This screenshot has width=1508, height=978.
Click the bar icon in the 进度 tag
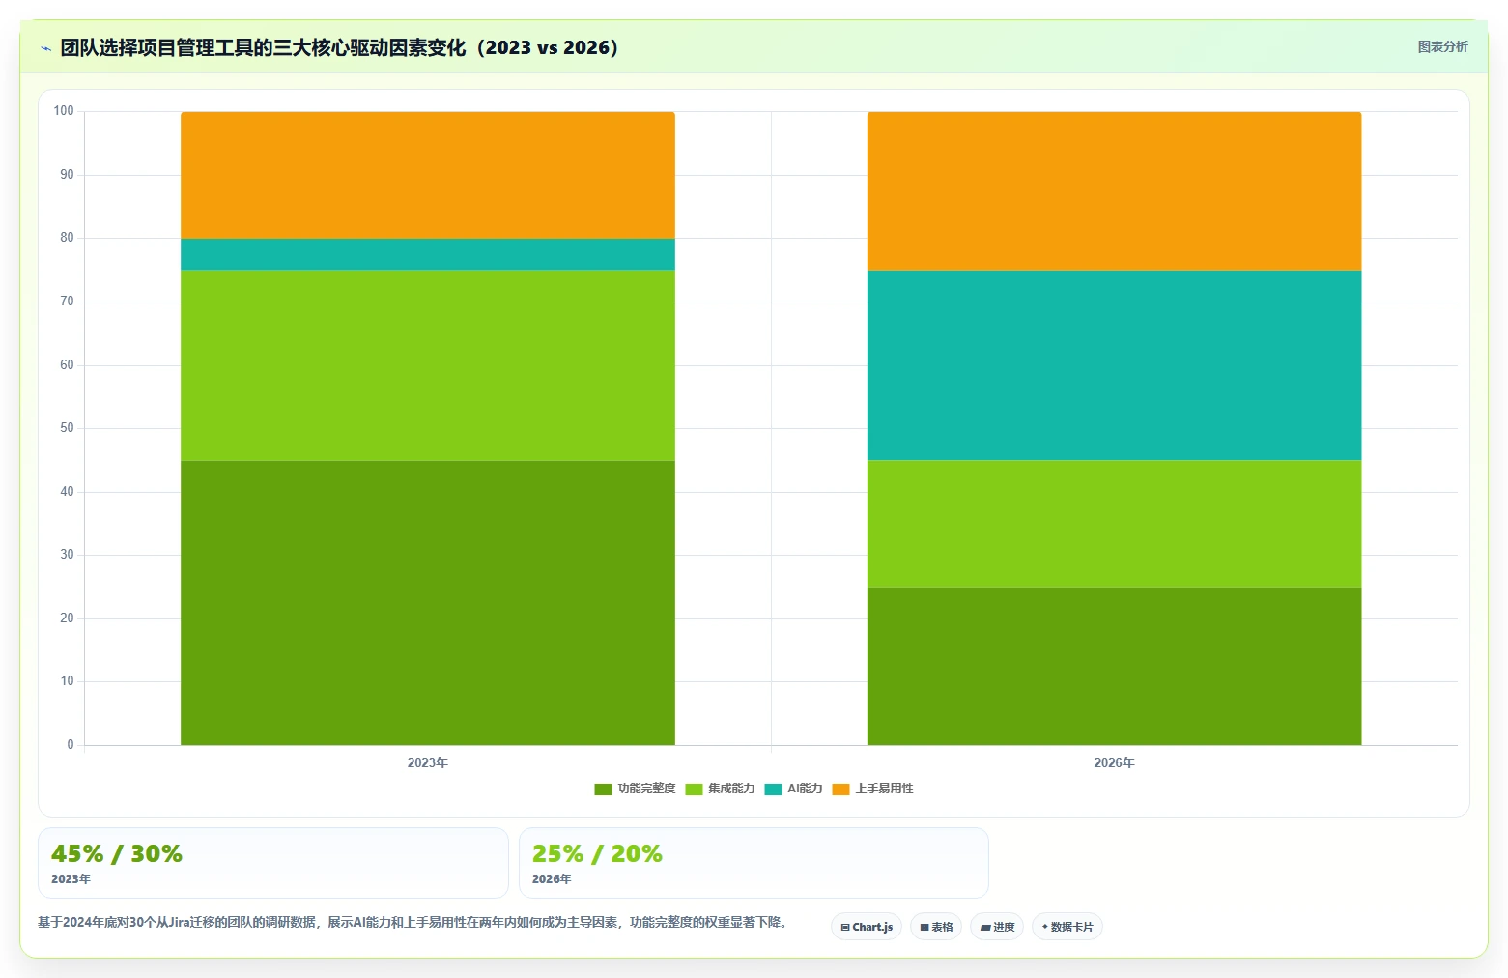point(985,928)
